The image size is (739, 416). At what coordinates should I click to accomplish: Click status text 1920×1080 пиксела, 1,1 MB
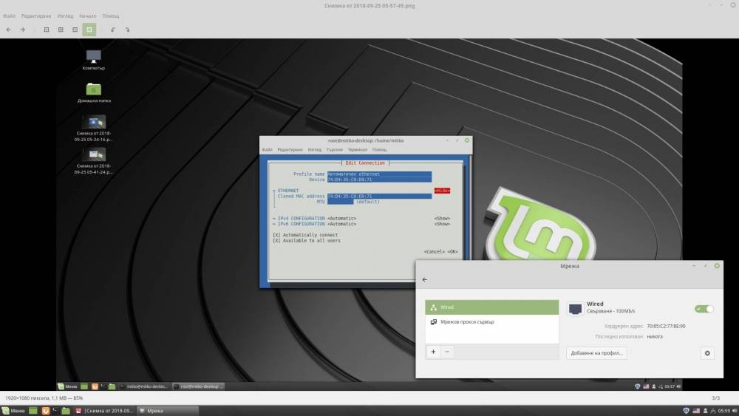click(44, 398)
